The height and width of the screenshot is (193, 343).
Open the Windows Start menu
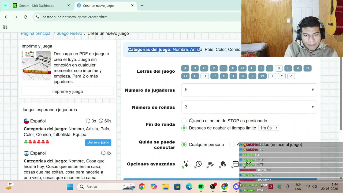click(x=70, y=187)
